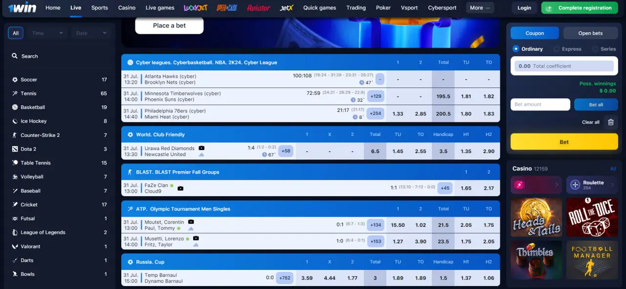Switch to the Open bets tab

[590, 33]
